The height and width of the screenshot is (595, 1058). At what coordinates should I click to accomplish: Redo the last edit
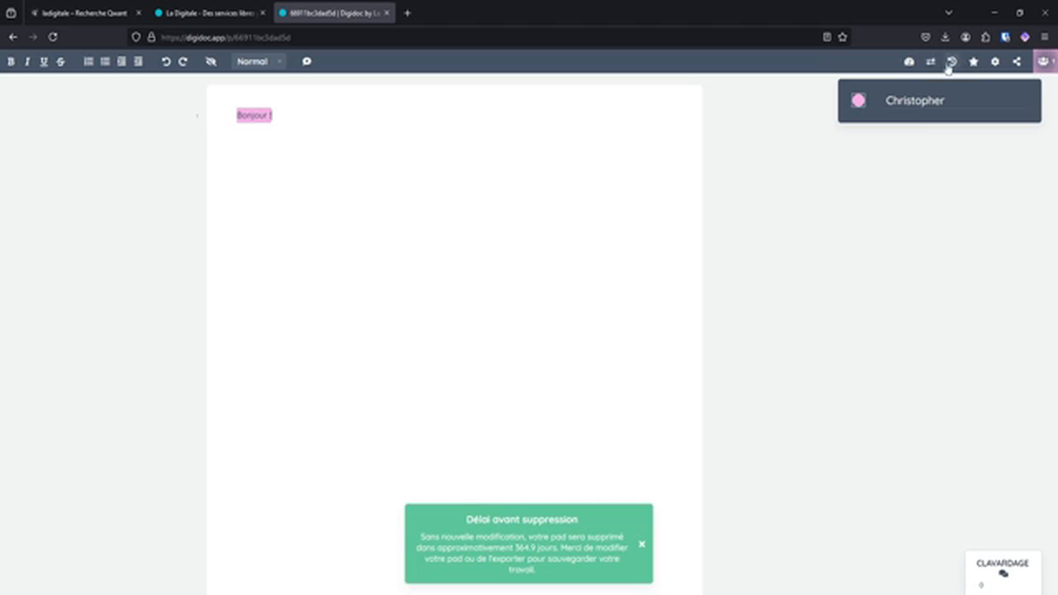tap(183, 61)
